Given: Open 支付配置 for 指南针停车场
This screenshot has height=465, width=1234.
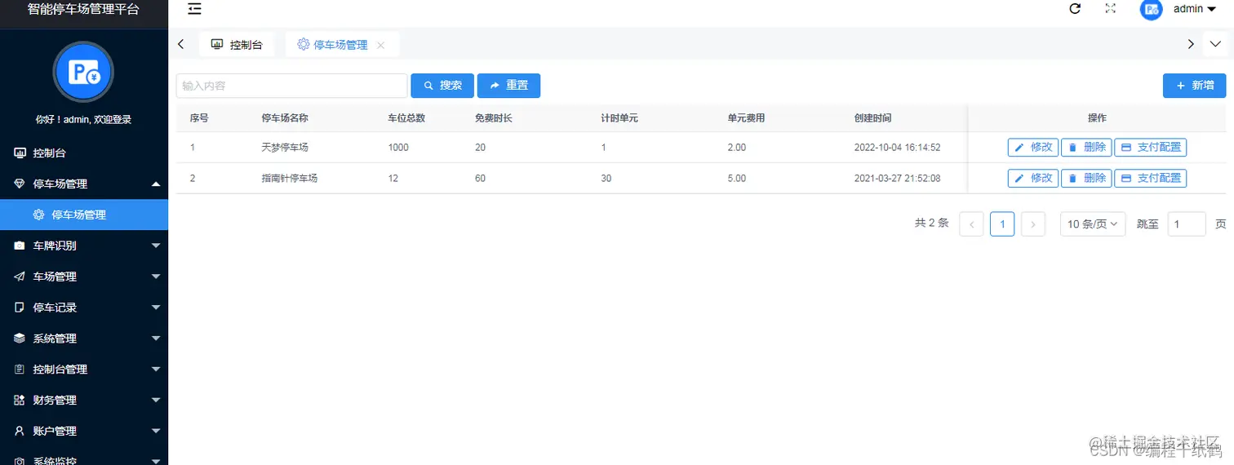Looking at the screenshot, I should pos(1151,178).
